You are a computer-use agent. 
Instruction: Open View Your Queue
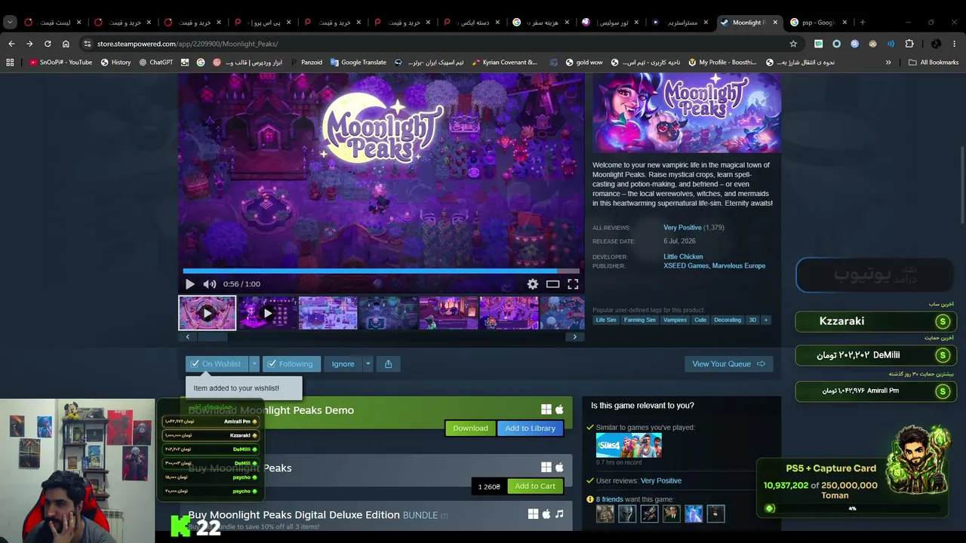pyautogui.click(x=728, y=364)
